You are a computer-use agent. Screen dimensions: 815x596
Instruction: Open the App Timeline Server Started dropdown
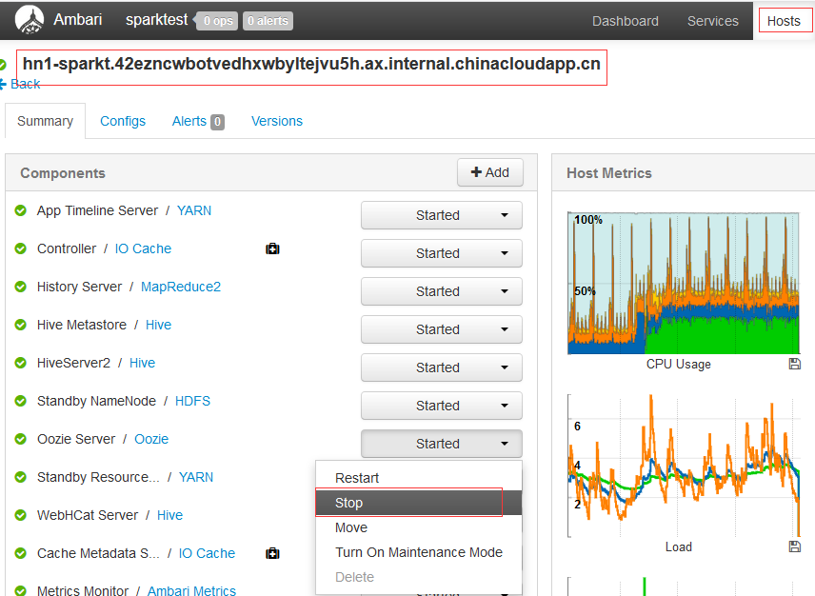(441, 215)
